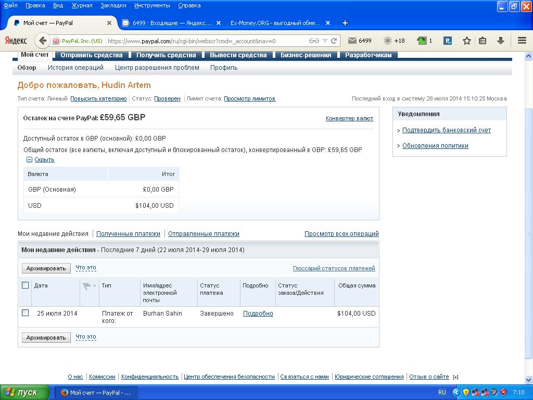
Task: Switch to the Ex-Money.ORG browser tab
Action: pos(275,23)
